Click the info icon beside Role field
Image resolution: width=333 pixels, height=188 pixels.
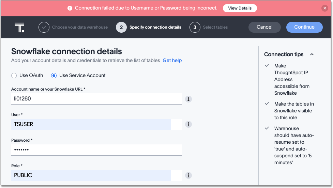(188, 175)
